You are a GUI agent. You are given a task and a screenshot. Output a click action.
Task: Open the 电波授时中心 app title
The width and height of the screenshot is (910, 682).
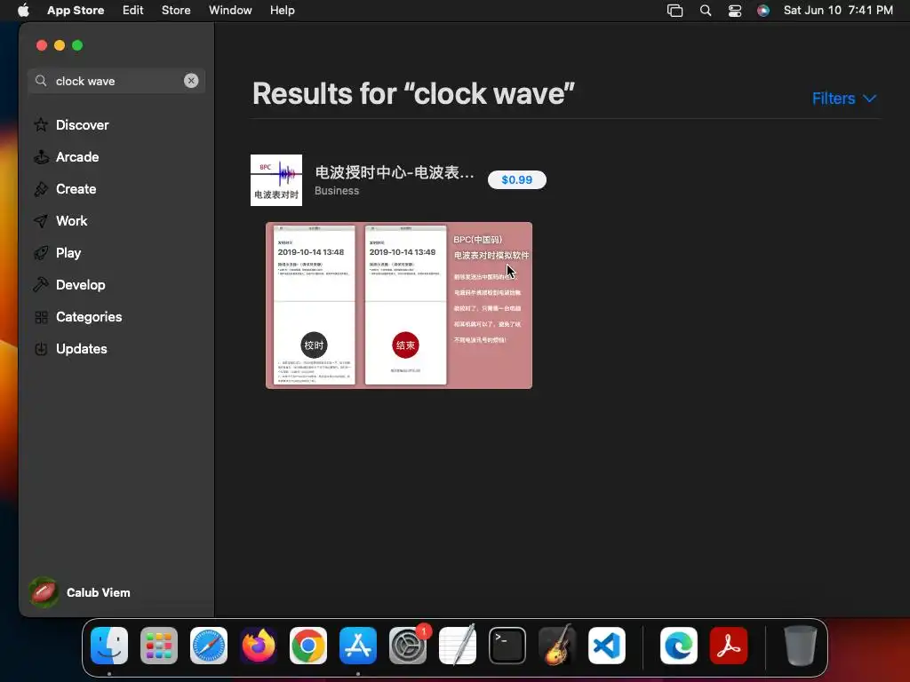[394, 172]
